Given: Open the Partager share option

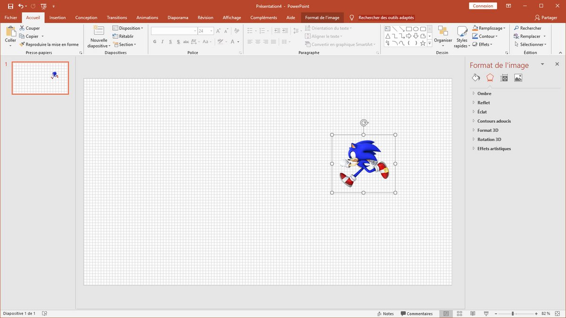Looking at the screenshot, I should 546,17.
